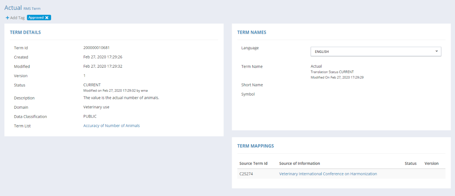Click the Status column header in Term Mappings
This screenshot has height=196, width=455.
410,164
